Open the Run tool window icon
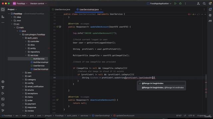The height and width of the screenshot is (119, 213). coord(3,93)
